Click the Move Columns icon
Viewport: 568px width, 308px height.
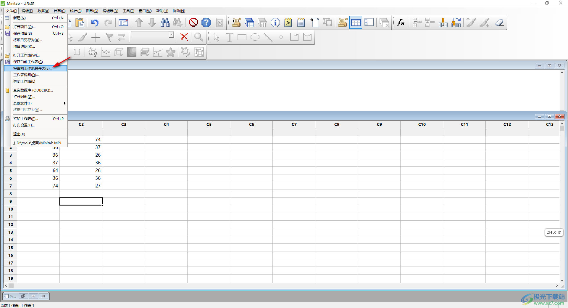(456, 23)
